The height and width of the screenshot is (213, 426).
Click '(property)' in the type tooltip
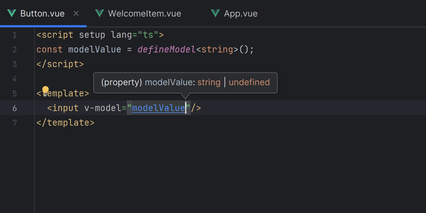(x=121, y=82)
